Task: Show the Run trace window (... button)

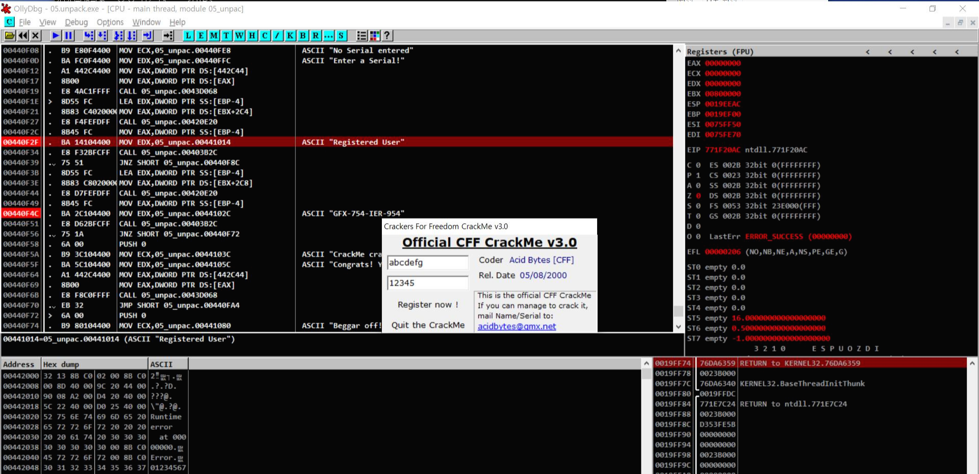Action: point(328,36)
